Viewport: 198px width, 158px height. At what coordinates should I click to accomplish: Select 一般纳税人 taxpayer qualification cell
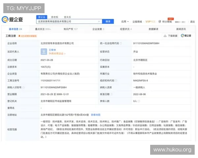pos(139,87)
